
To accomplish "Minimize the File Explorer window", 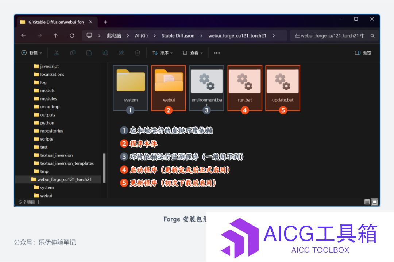I will [x=340, y=19].
